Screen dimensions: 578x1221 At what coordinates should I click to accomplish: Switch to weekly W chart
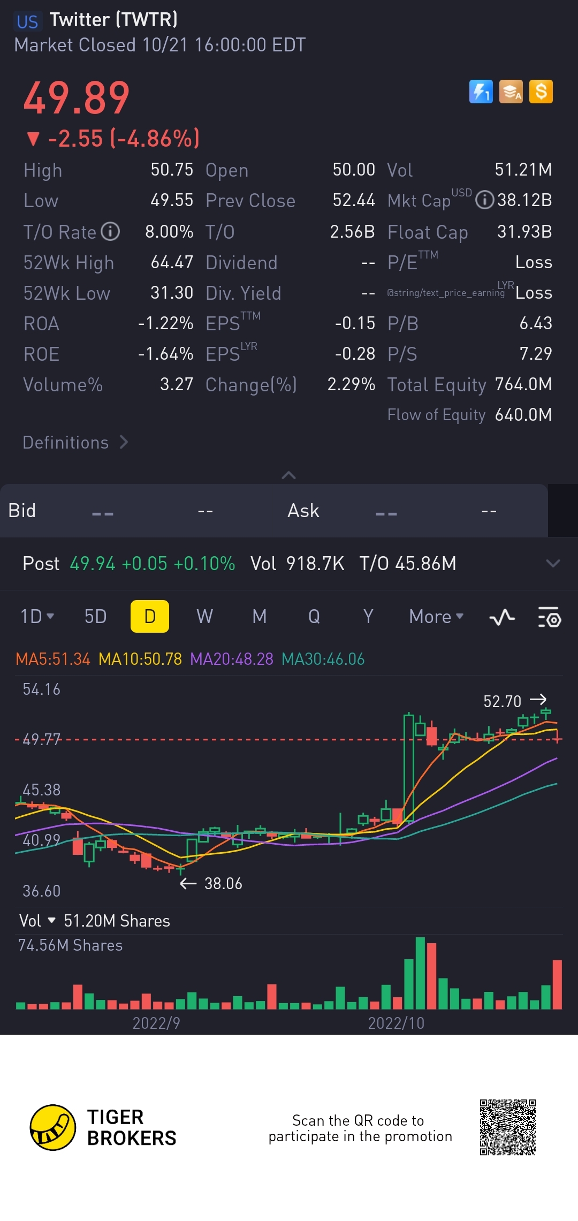coord(204,617)
